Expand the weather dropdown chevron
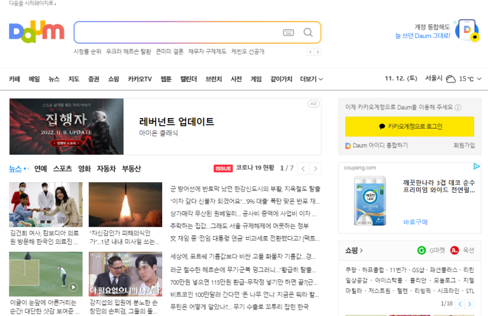Screen dimensions: 488x316 [479, 79]
